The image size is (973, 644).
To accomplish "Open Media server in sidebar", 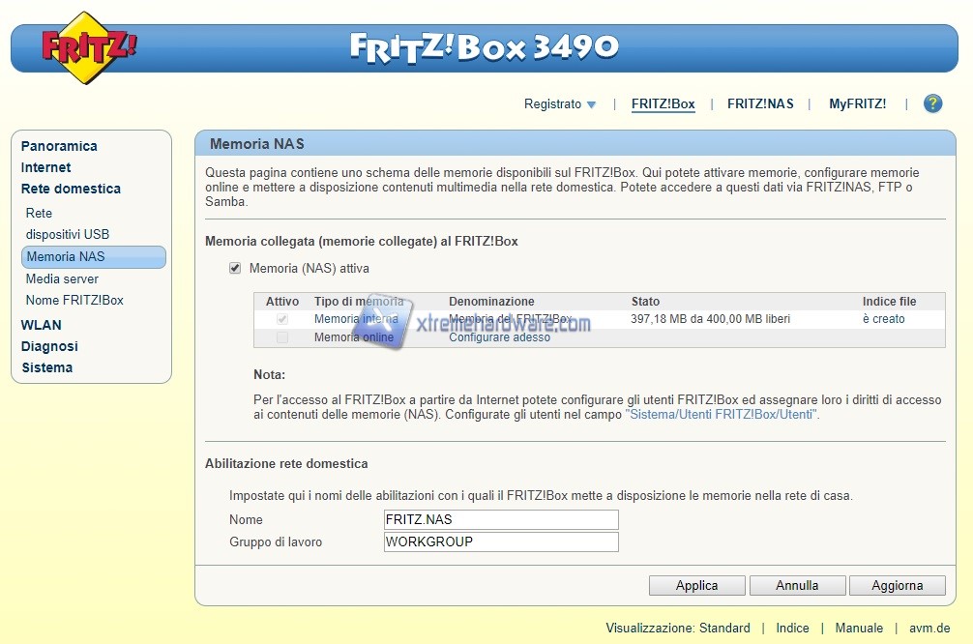I will coord(62,278).
